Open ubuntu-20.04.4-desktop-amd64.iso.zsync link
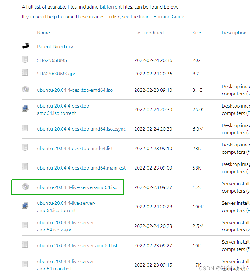Image resolution: width=250 pixels, height=274 pixels. [x=81, y=129]
